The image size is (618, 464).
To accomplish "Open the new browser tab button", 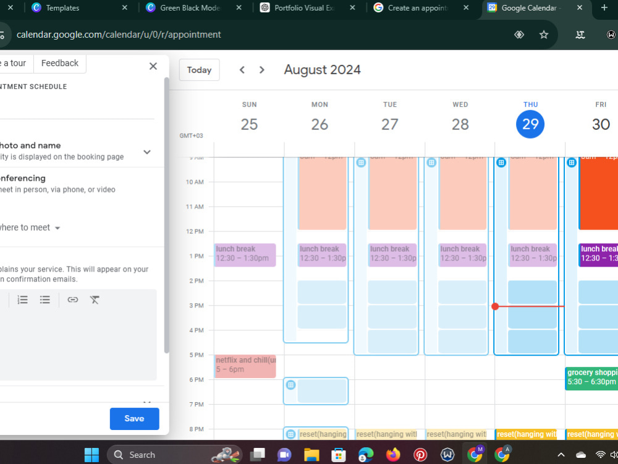I will pos(604,7).
